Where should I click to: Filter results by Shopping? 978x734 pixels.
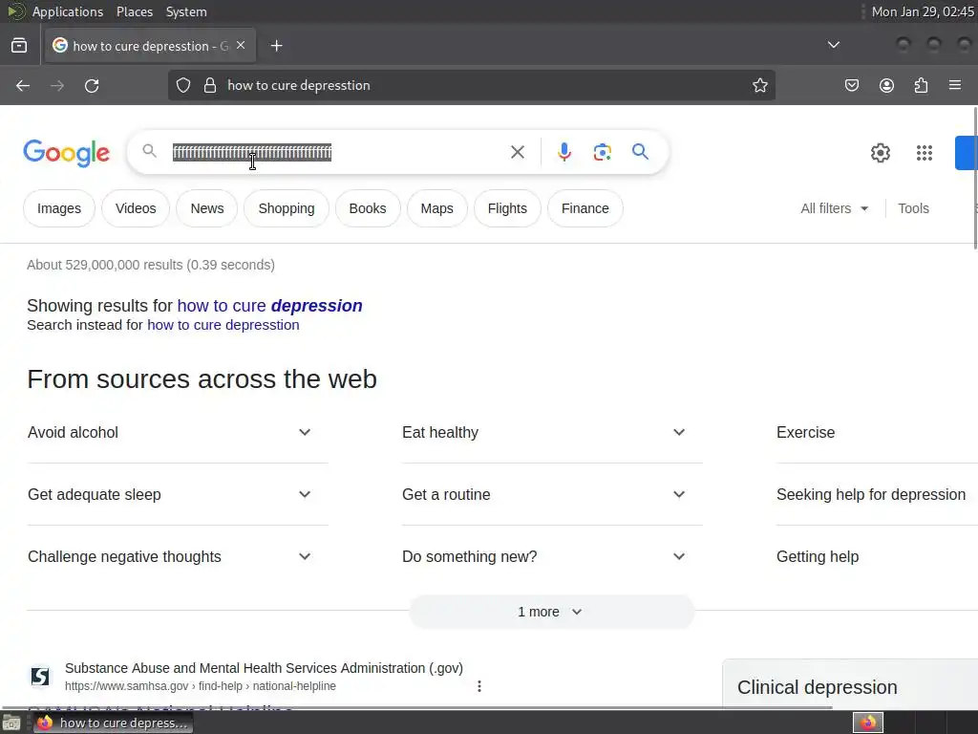coord(287,208)
